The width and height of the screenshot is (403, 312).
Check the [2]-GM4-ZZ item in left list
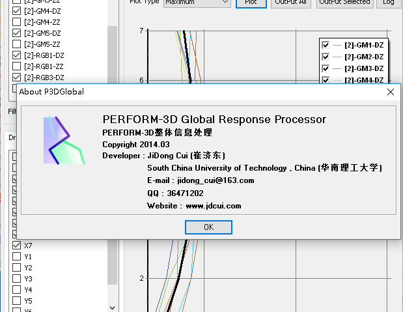coord(16,21)
